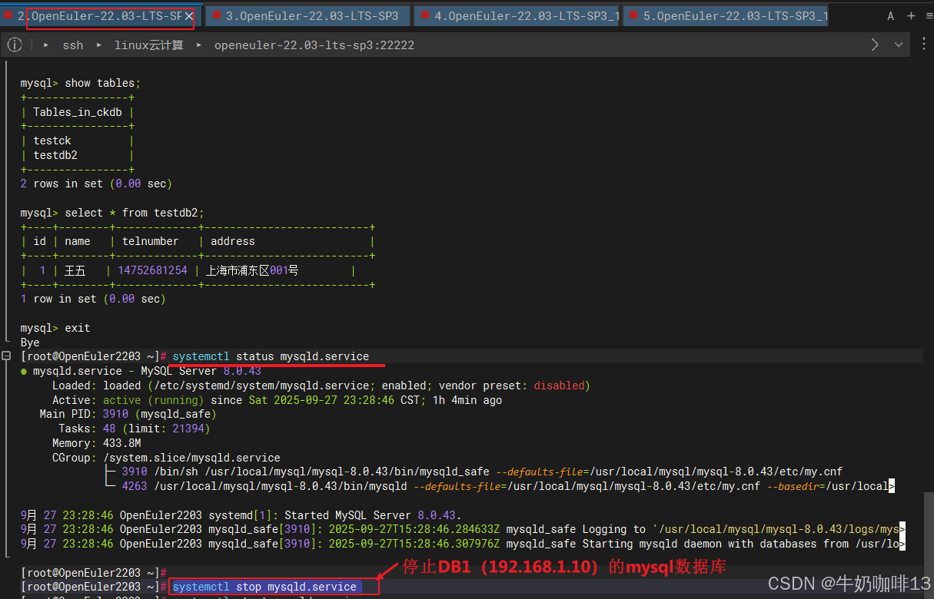
Task: Open the new tab plus button
Action: tap(911, 16)
